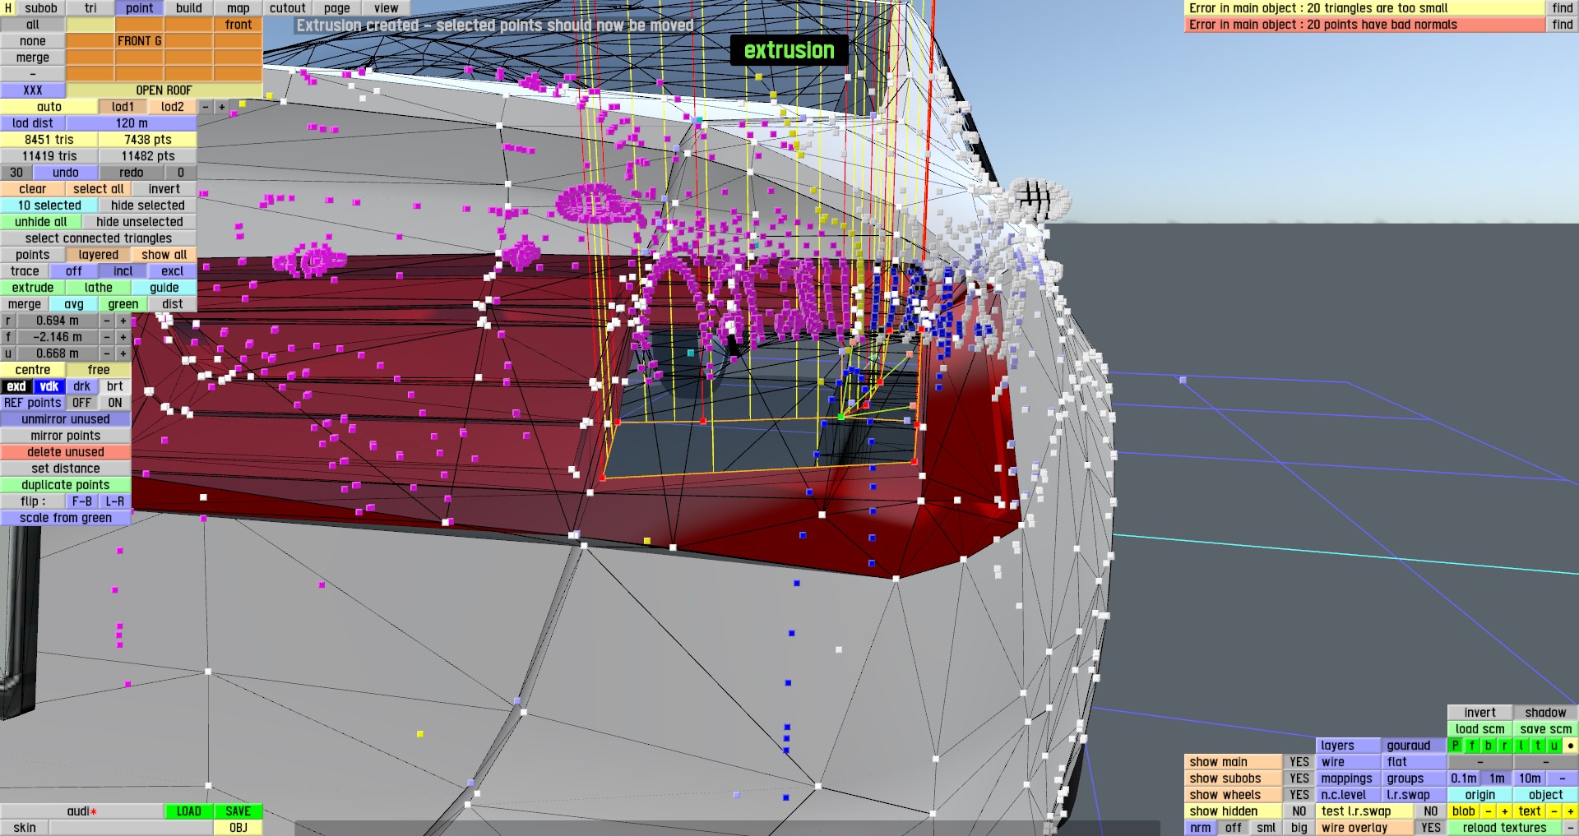
Task: Set point display to layered
Action: click(99, 255)
